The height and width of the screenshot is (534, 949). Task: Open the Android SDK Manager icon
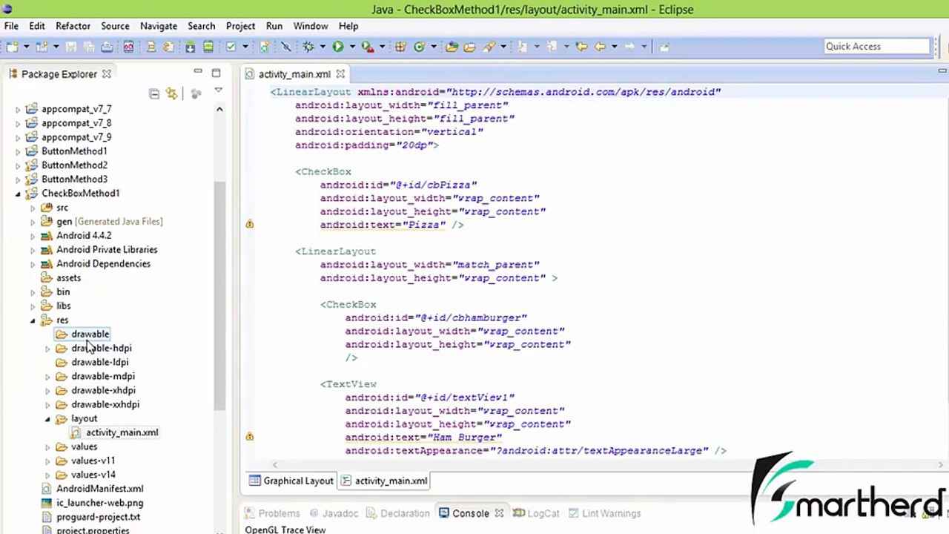tap(190, 47)
